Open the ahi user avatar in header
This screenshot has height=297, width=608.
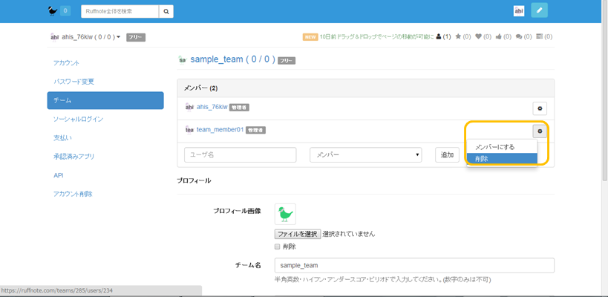click(519, 11)
